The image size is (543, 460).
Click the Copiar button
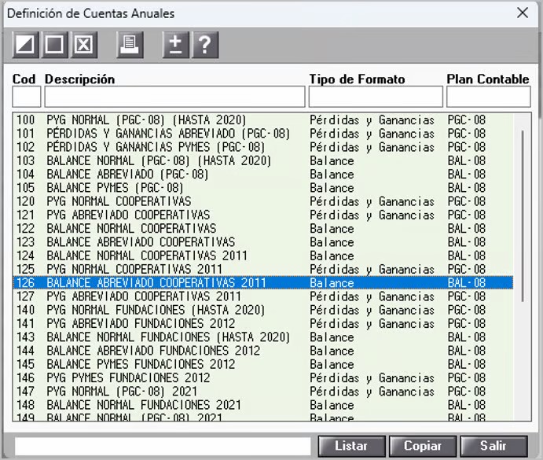point(423,446)
